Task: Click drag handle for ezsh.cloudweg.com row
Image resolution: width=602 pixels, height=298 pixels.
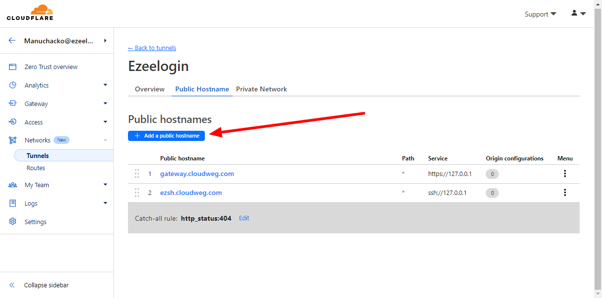Action: [137, 193]
